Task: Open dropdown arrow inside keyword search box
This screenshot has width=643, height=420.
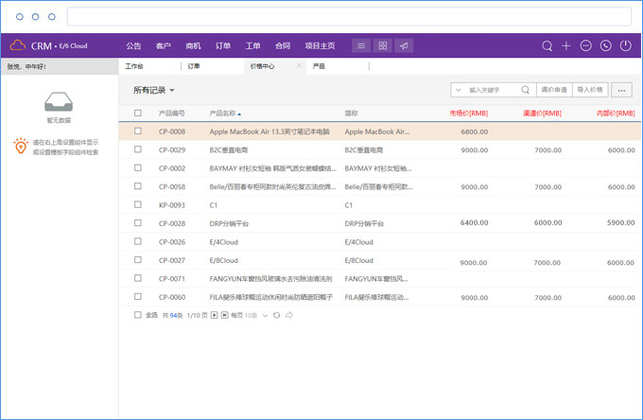Action: [x=461, y=90]
